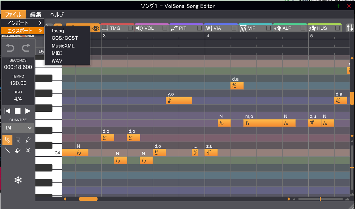355x209 pixels.
Task: Open the 編集 menu
Action: tap(36, 14)
